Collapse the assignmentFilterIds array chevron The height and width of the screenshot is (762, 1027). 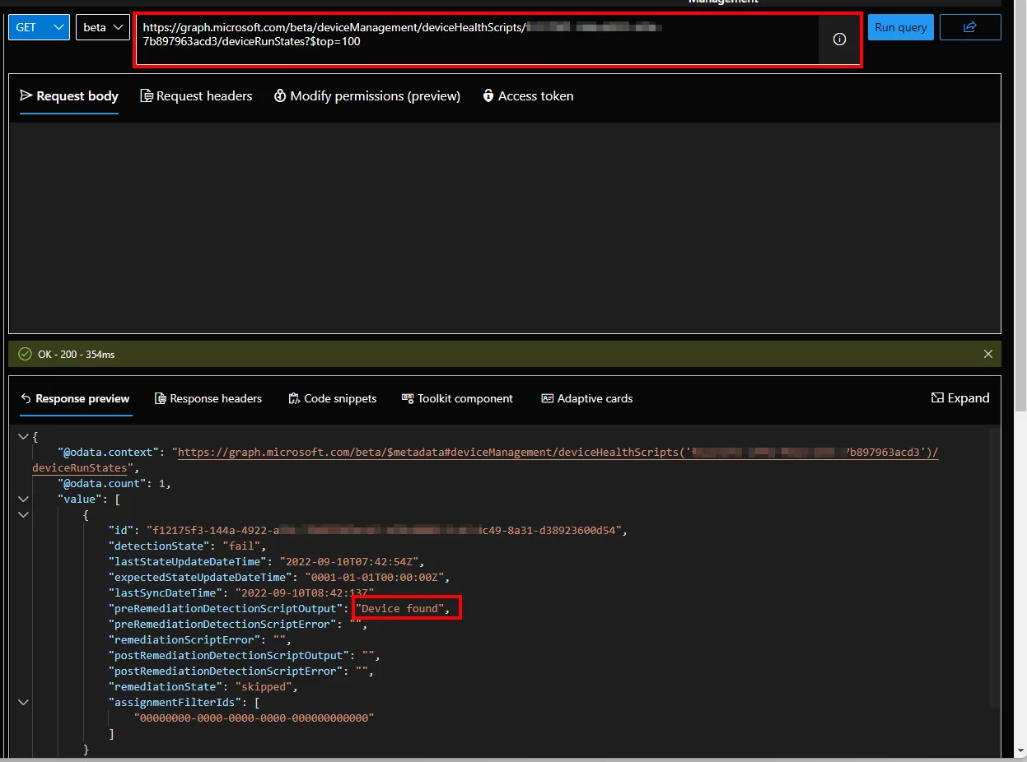pos(23,702)
